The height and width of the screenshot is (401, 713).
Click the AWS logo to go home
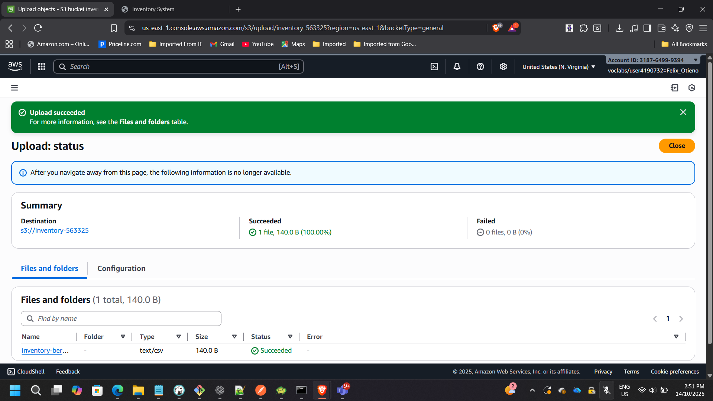[15, 66]
